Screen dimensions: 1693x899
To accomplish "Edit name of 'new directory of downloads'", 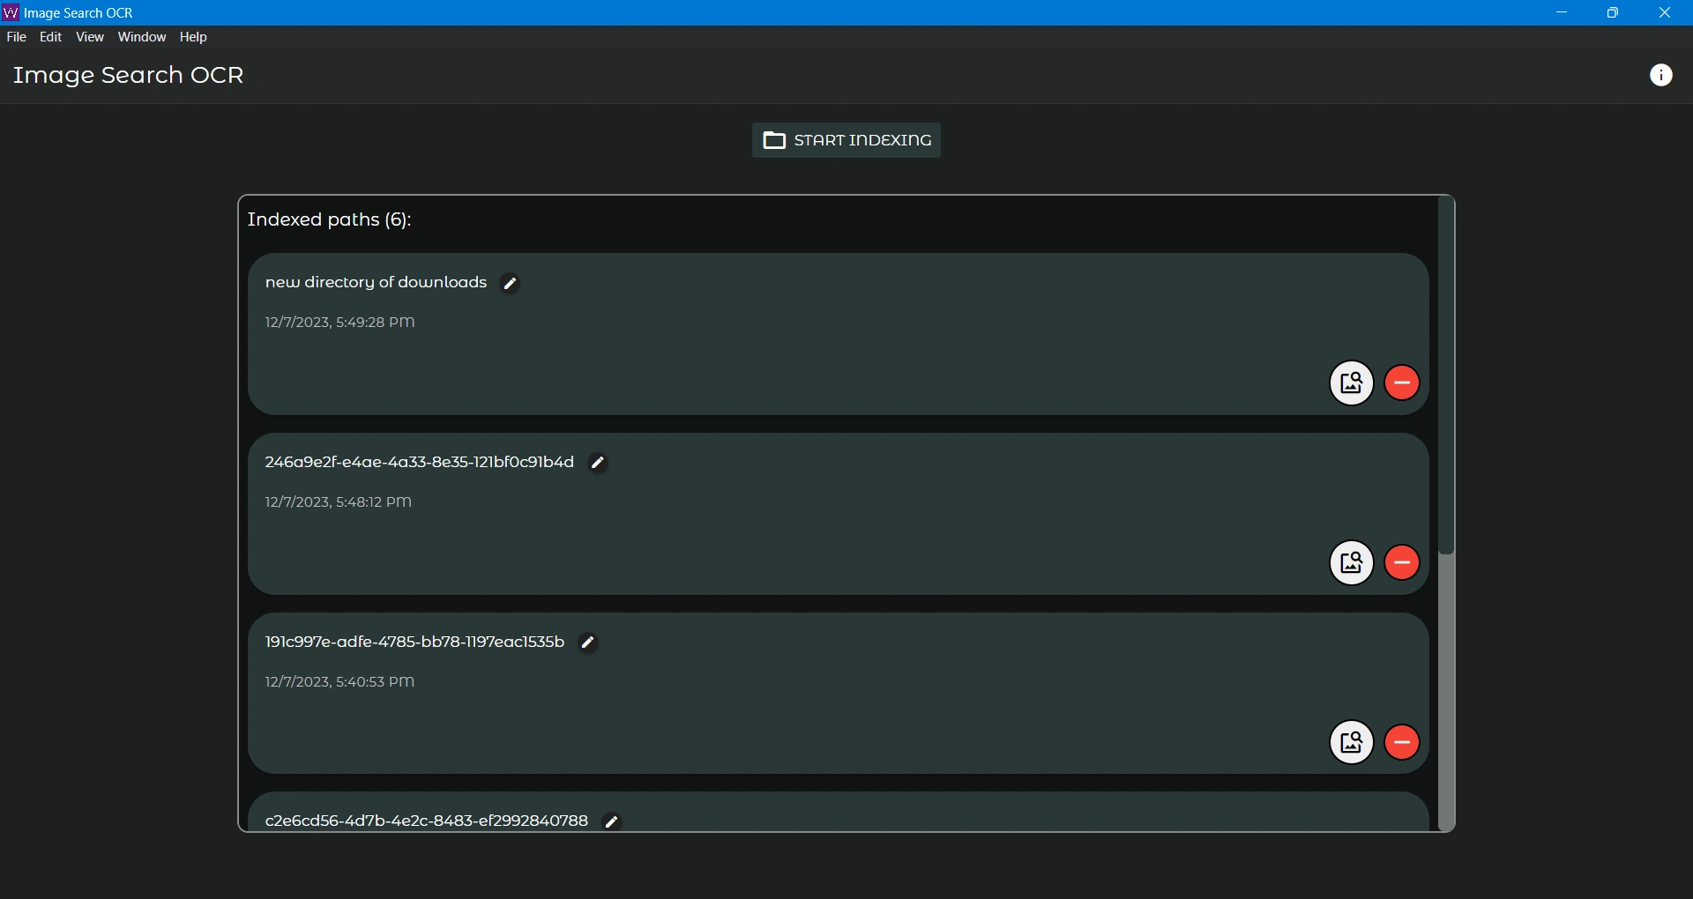I will coord(510,284).
